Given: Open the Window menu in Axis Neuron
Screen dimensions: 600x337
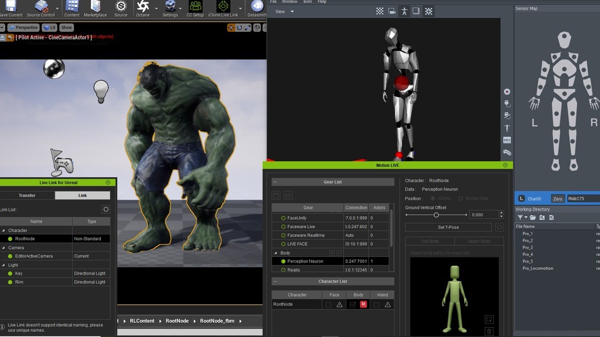Looking at the screenshot, I should pos(290,2).
